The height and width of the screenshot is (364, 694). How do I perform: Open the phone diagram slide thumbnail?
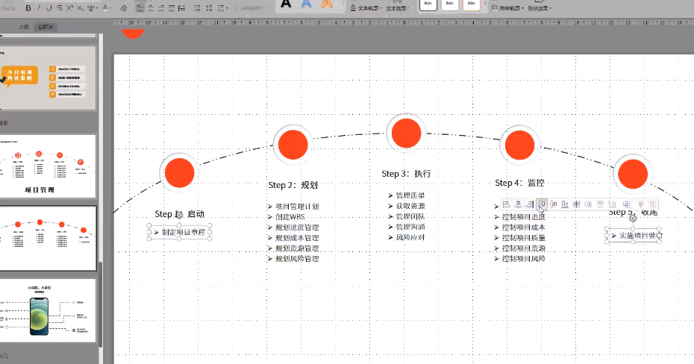[x=48, y=310]
